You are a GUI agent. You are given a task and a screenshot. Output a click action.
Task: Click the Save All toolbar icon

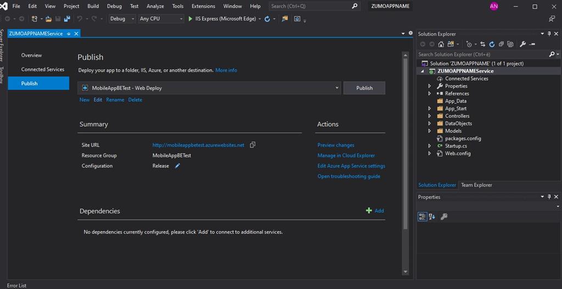click(66, 19)
